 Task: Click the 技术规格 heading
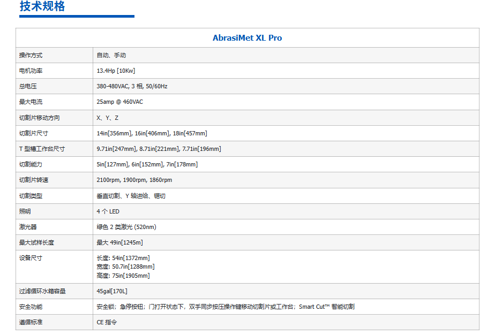tap(42, 6)
